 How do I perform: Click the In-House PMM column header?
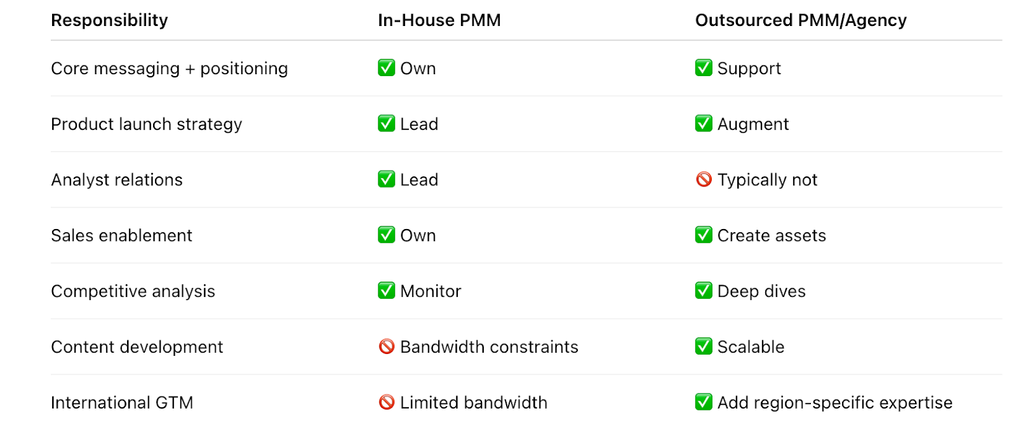[x=439, y=20]
